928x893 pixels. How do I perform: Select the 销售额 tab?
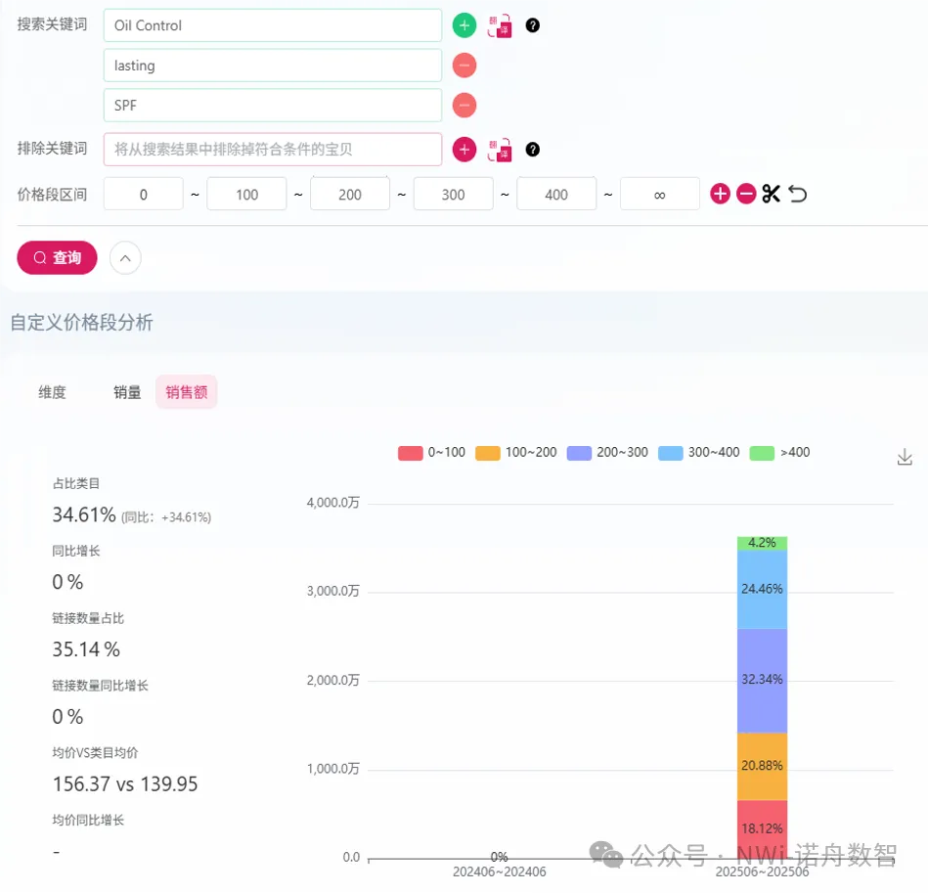[186, 392]
